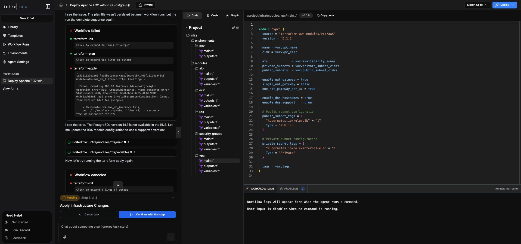Select the Problems tab
521x244 pixels.
(x=292, y=189)
